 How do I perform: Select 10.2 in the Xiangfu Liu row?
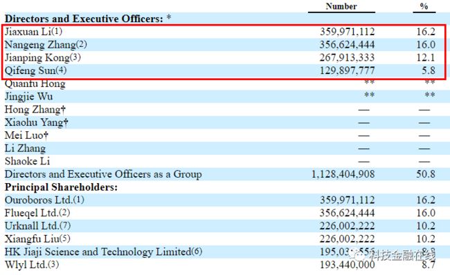click(x=426, y=239)
